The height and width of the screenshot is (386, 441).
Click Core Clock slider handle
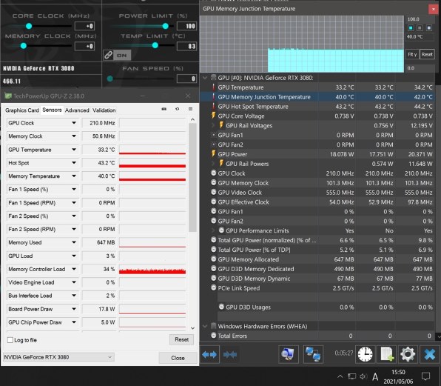click(x=29, y=26)
